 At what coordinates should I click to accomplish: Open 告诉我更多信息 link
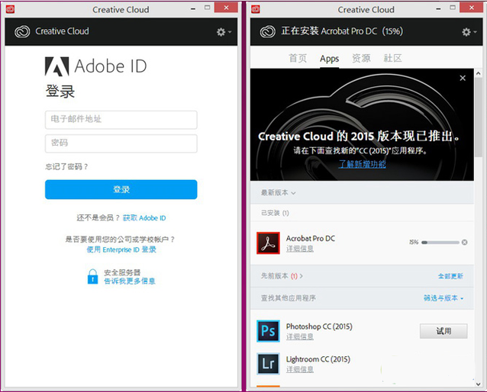tap(130, 281)
